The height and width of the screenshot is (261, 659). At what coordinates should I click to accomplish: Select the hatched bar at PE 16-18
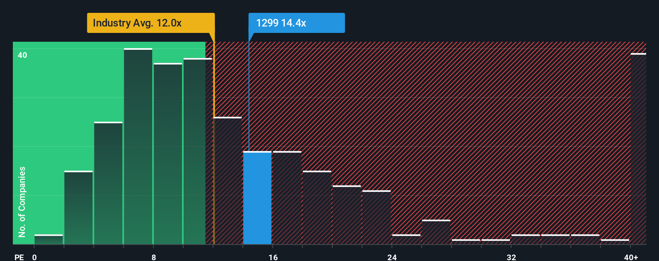pos(287,198)
